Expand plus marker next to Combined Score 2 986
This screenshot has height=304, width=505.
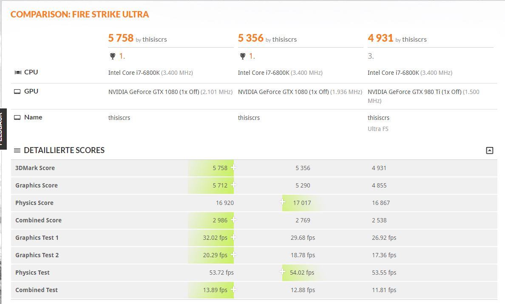[234, 220]
